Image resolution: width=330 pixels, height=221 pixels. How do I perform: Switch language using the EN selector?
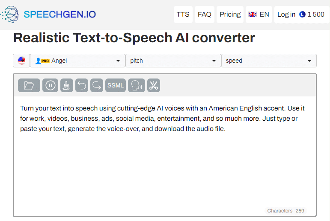[259, 15]
